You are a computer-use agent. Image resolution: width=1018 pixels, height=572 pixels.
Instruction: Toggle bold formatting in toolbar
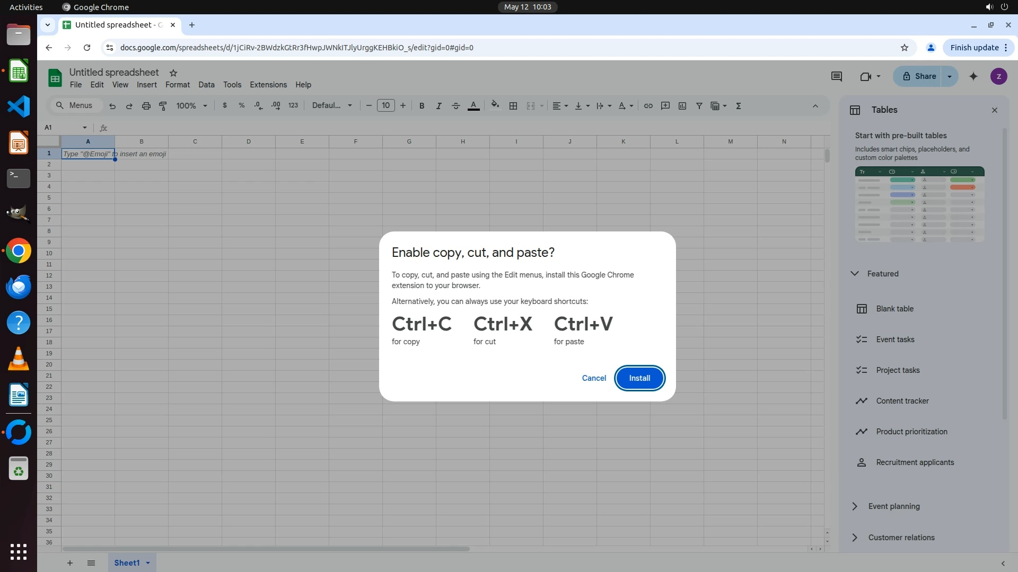(422, 106)
